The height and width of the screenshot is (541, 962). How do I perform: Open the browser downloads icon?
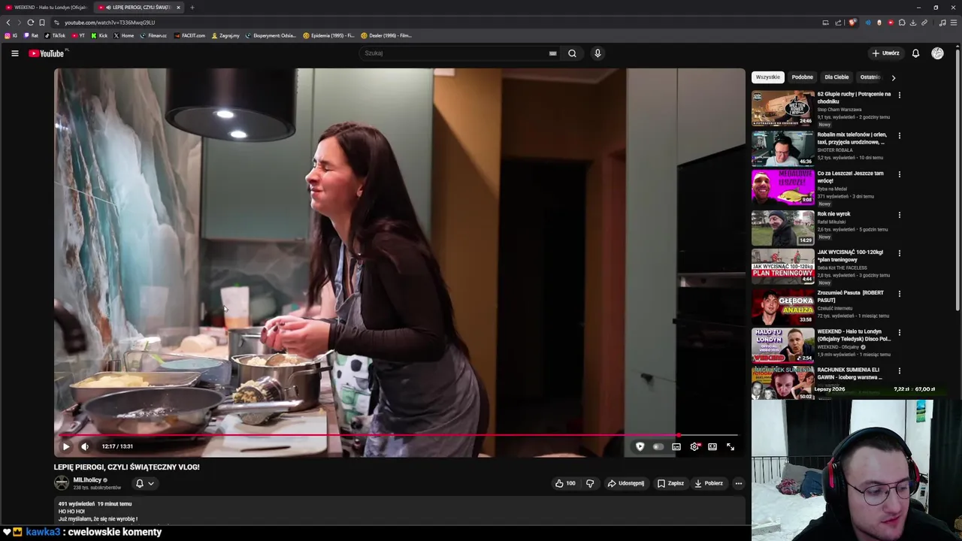tap(913, 23)
